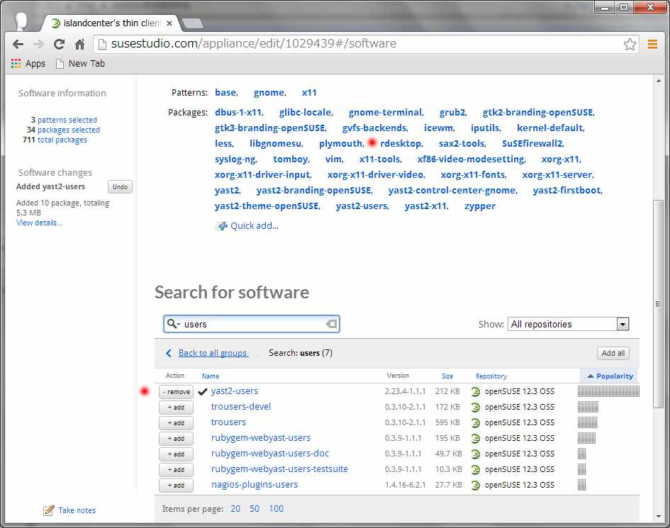Maximize the Chrome browser window

pos(624,7)
